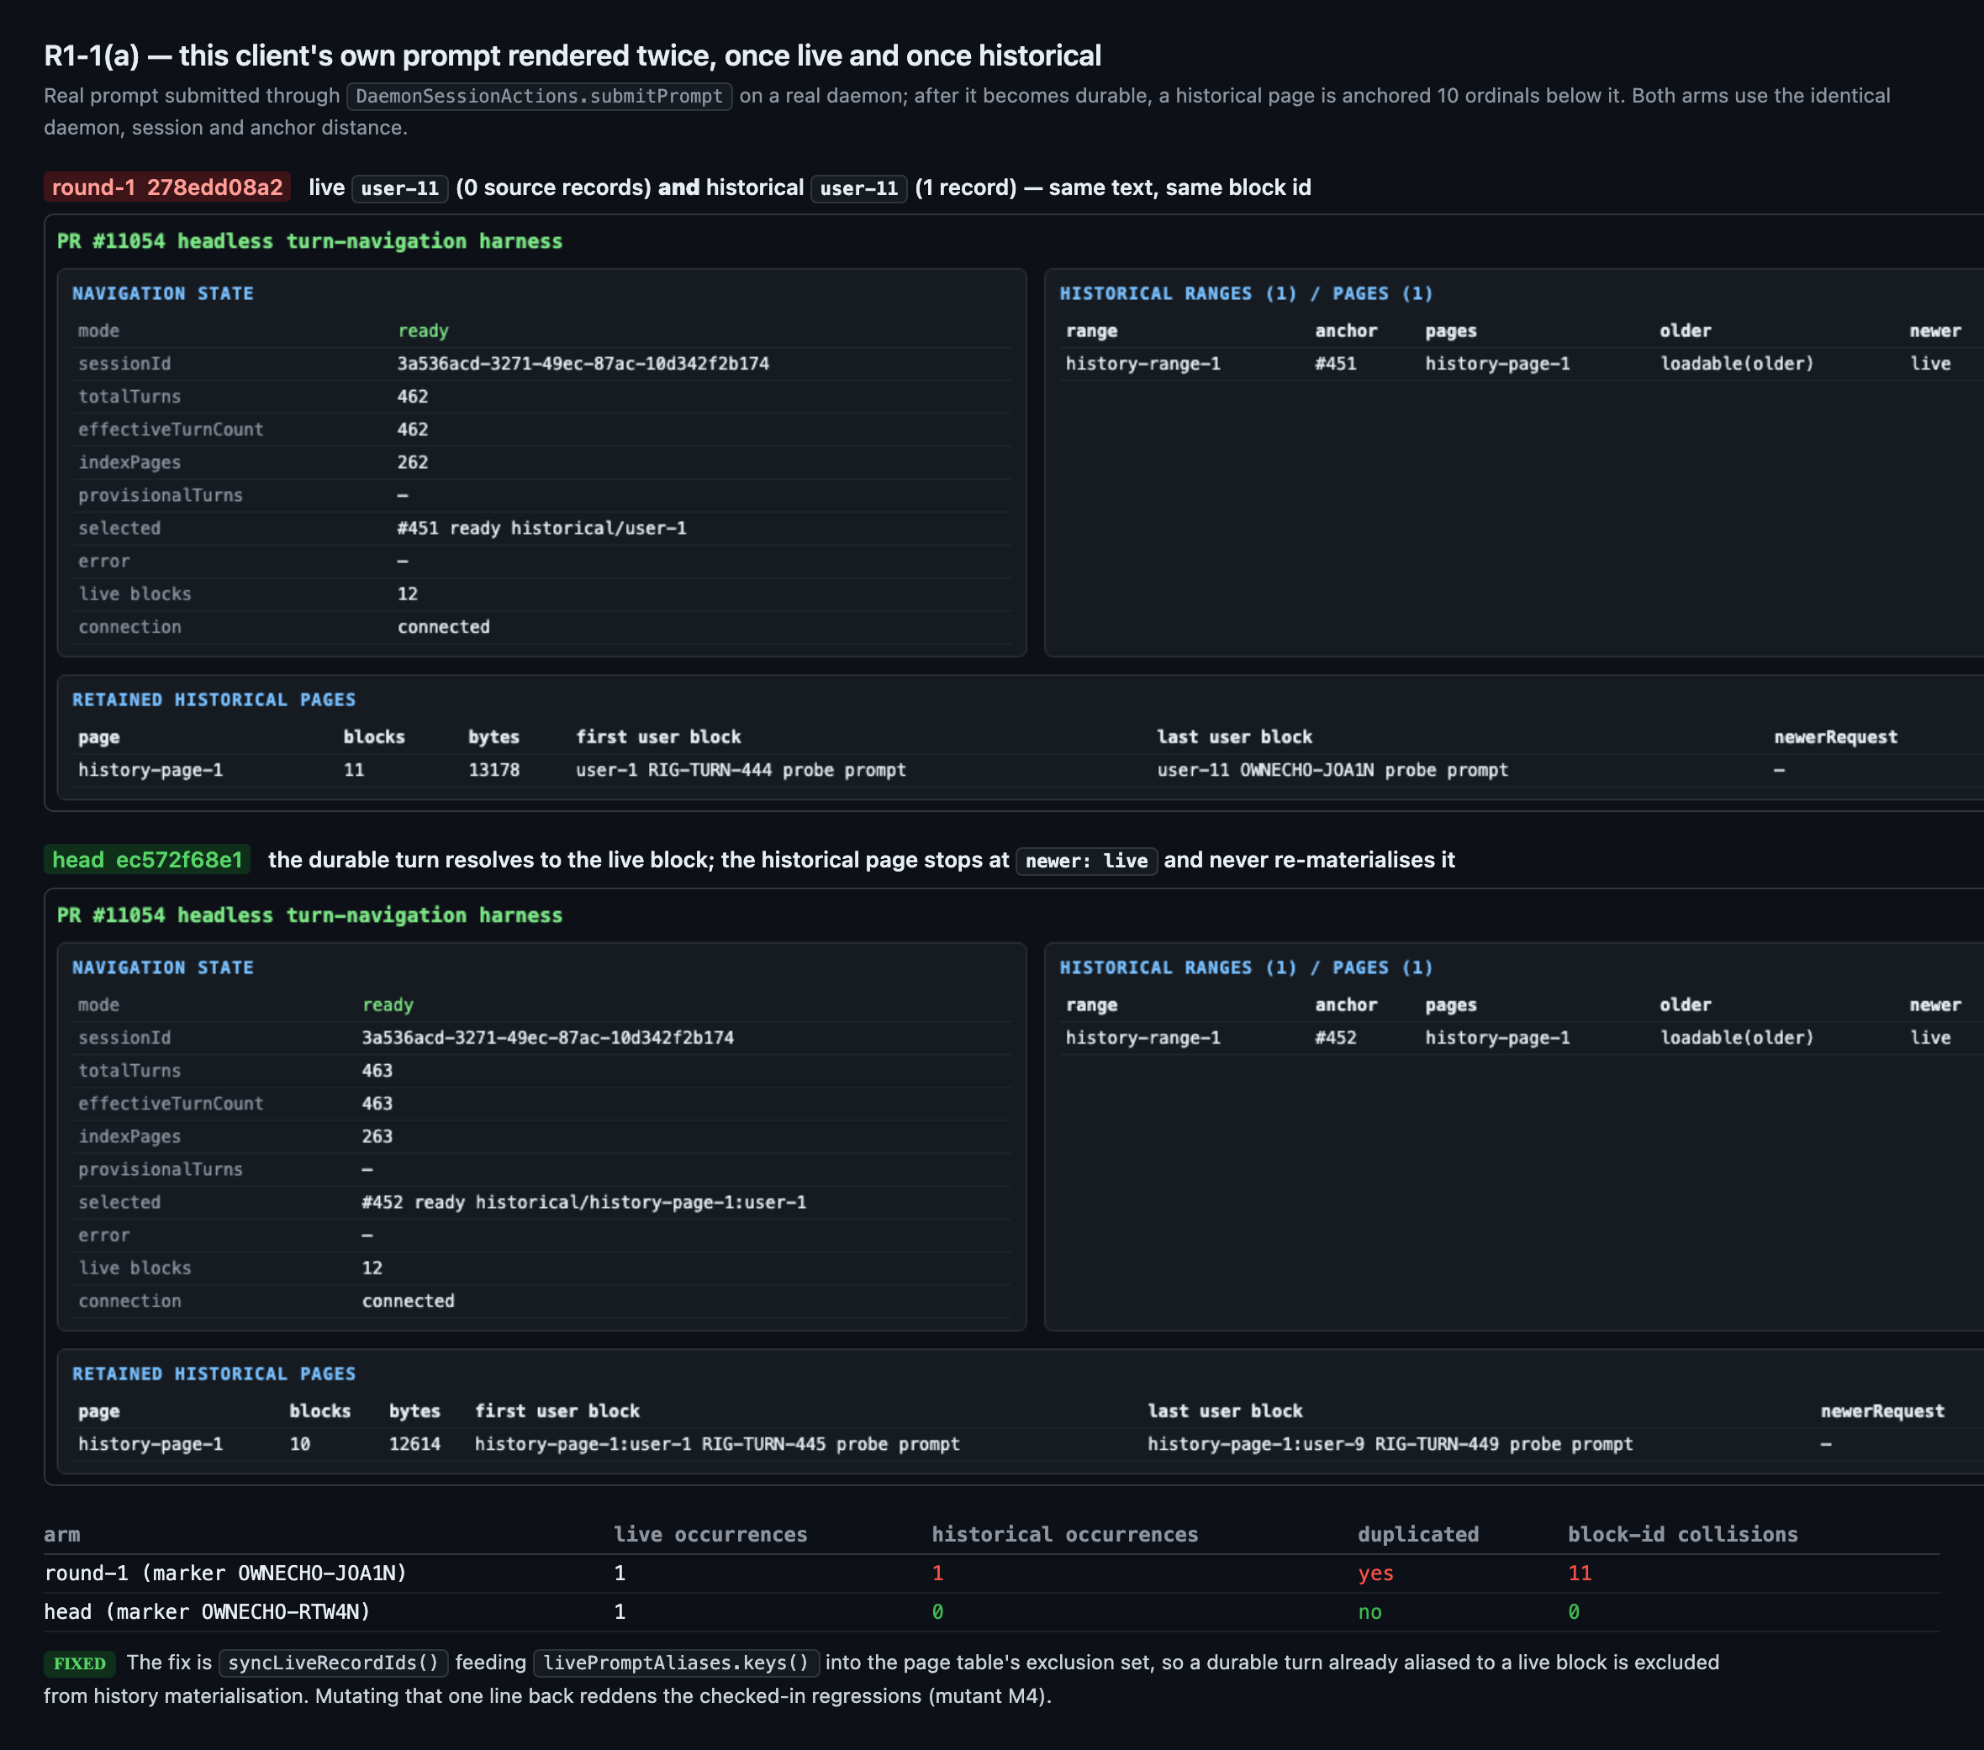The width and height of the screenshot is (1984, 1750).
Task: Select the syncLiveRecordIds() code chip
Action: [334, 1663]
